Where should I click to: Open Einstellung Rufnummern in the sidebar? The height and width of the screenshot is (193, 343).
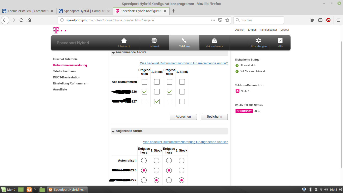coord(71,83)
